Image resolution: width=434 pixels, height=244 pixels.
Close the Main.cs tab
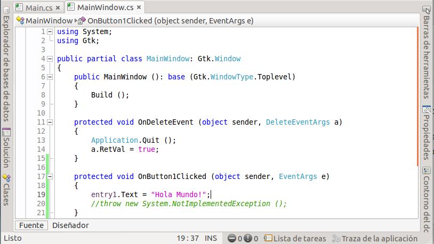(x=58, y=8)
